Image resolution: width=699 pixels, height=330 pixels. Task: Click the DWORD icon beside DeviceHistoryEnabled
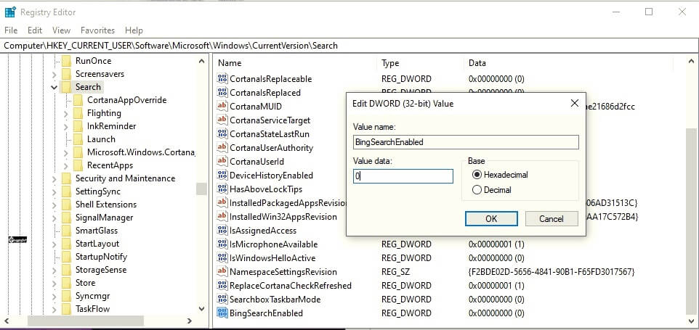222,176
